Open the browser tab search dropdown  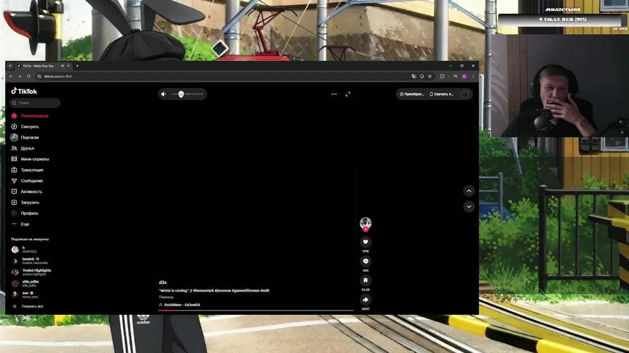[10, 66]
